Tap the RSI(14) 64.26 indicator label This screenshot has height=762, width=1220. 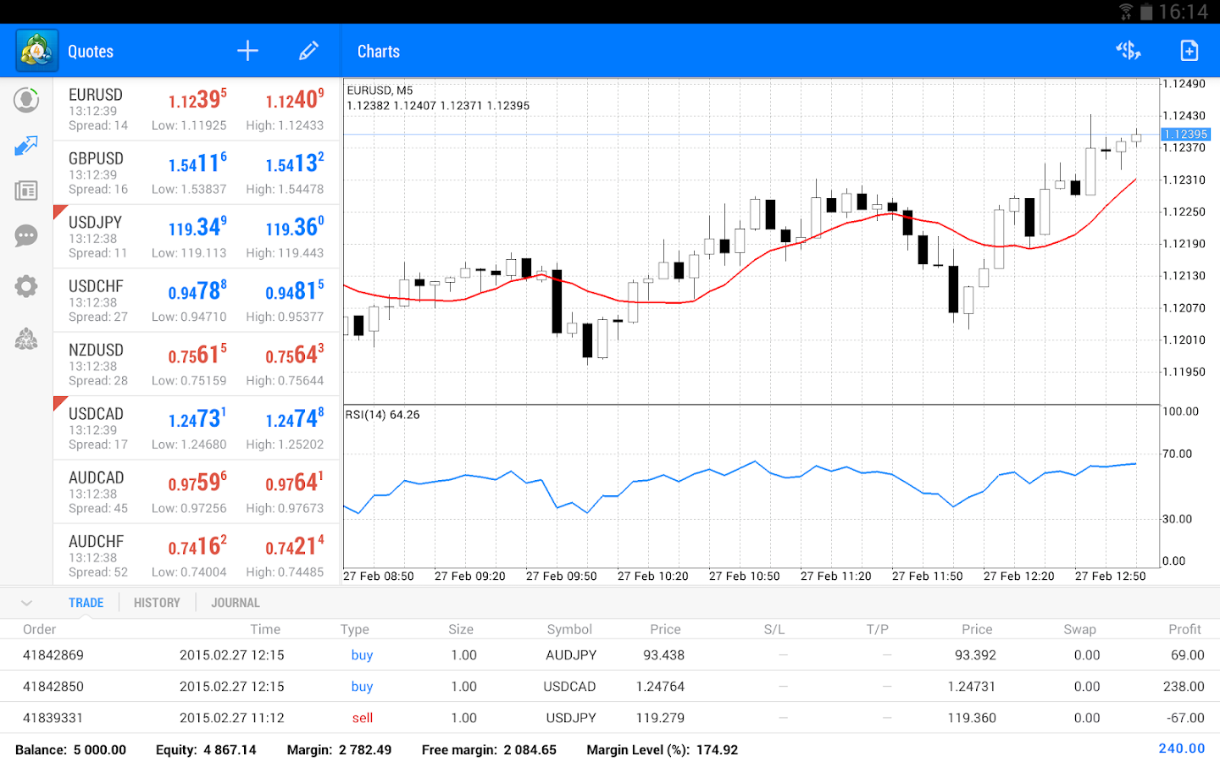(x=382, y=415)
